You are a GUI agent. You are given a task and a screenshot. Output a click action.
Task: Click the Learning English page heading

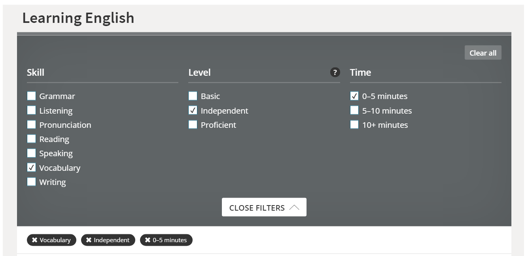(78, 18)
